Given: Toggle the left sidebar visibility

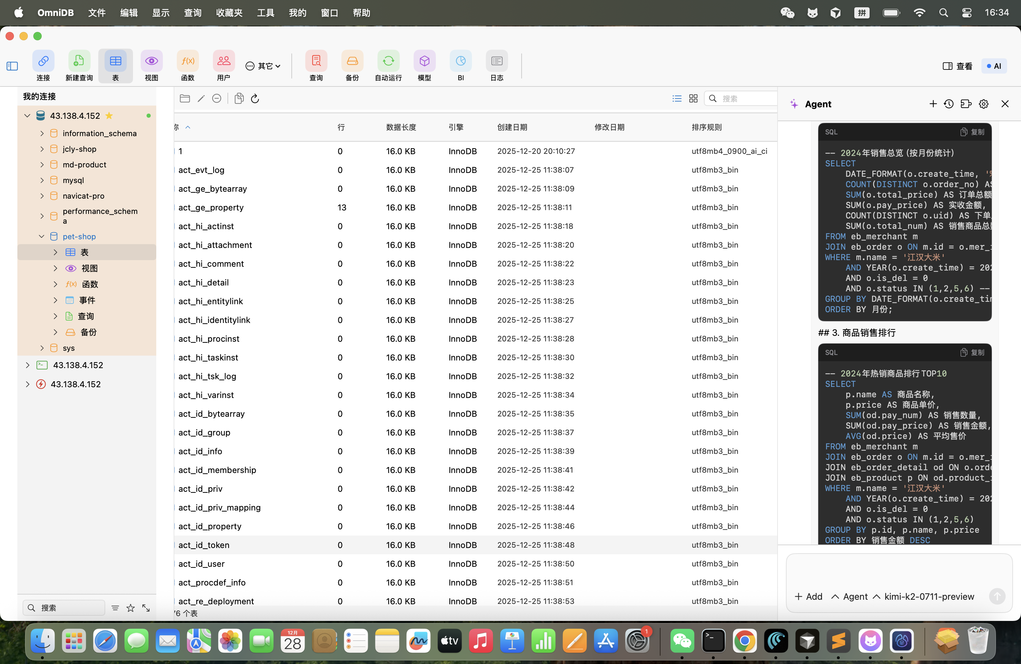Looking at the screenshot, I should tap(13, 66).
